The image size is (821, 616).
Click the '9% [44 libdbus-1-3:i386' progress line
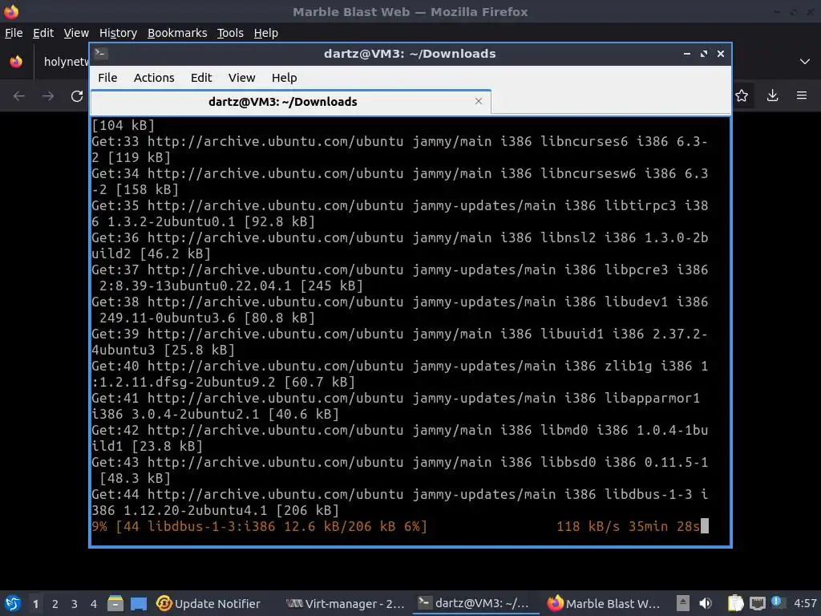coord(259,526)
